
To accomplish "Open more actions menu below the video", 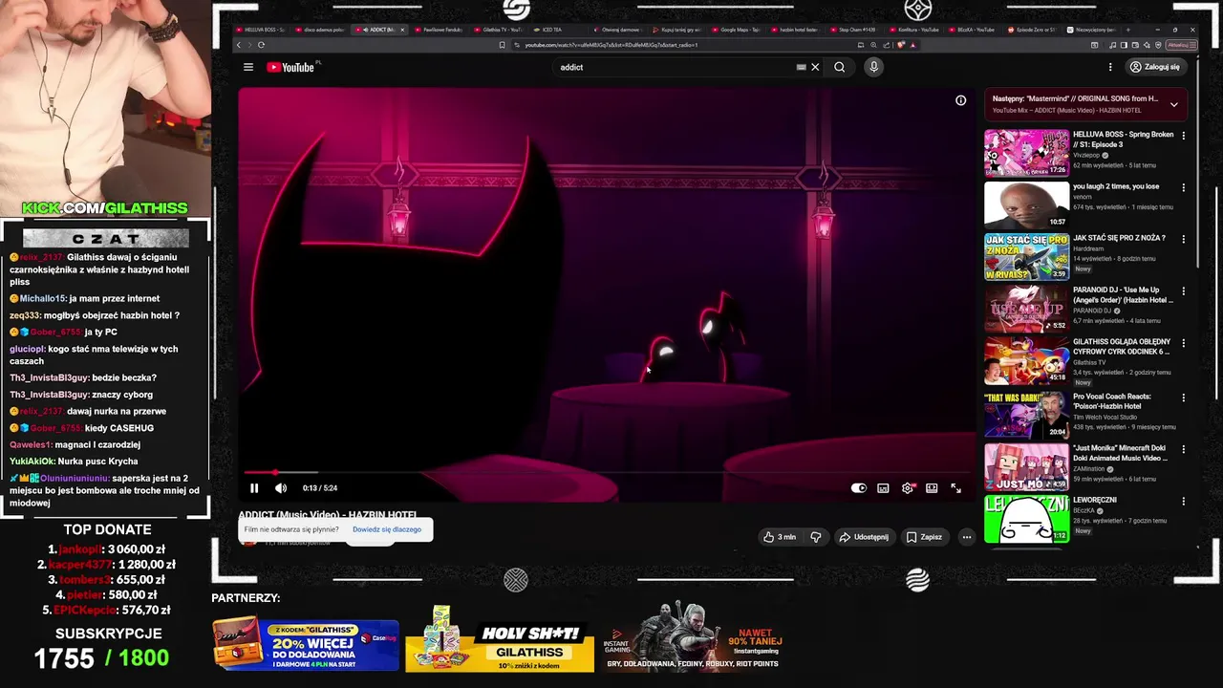I will (x=966, y=537).
